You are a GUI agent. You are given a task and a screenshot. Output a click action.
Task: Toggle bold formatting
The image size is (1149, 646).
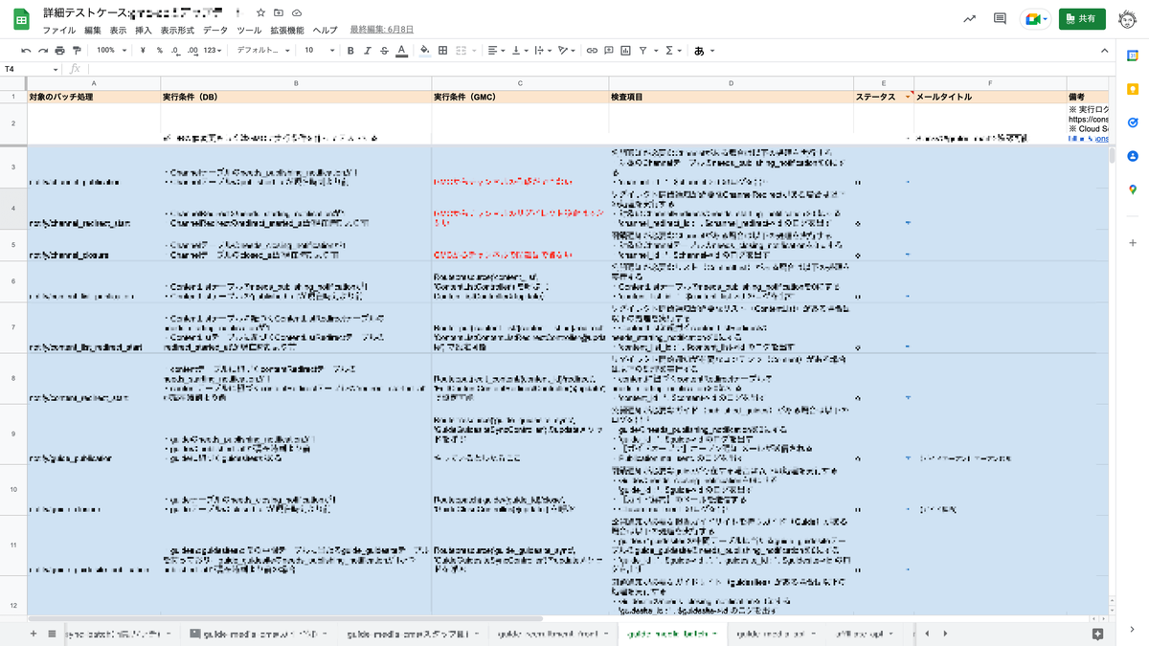pos(351,50)
